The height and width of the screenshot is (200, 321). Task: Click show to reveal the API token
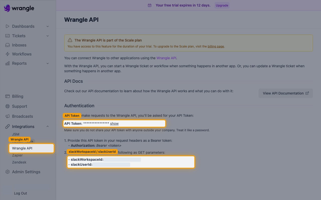click(114, 123)
